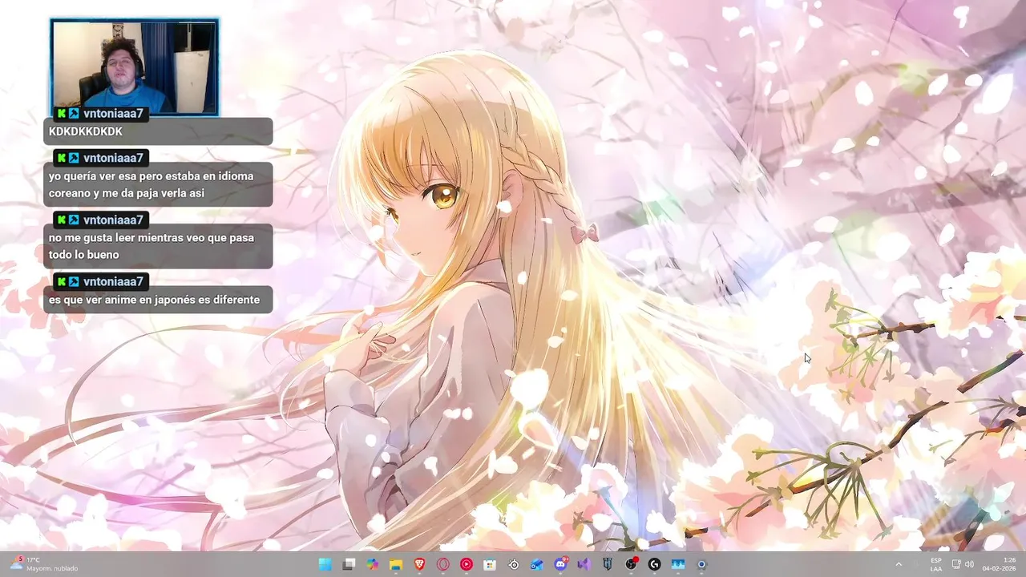This screenshot has width=1026, height=577.
Task: Open Task View from the taskbar
Action: [349, 564]
